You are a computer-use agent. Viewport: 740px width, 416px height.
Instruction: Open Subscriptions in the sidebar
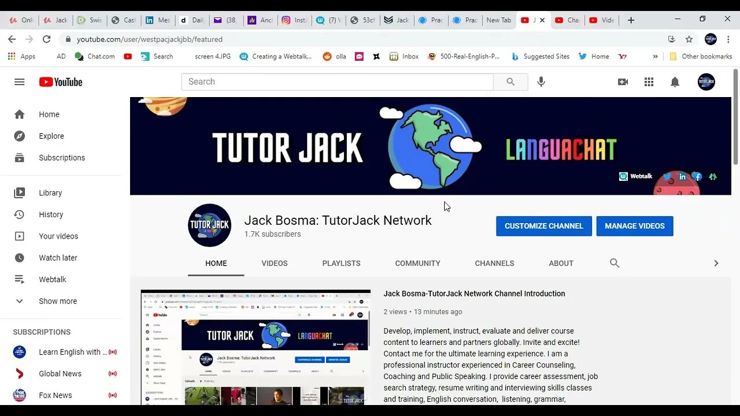(x=61, y=158)
